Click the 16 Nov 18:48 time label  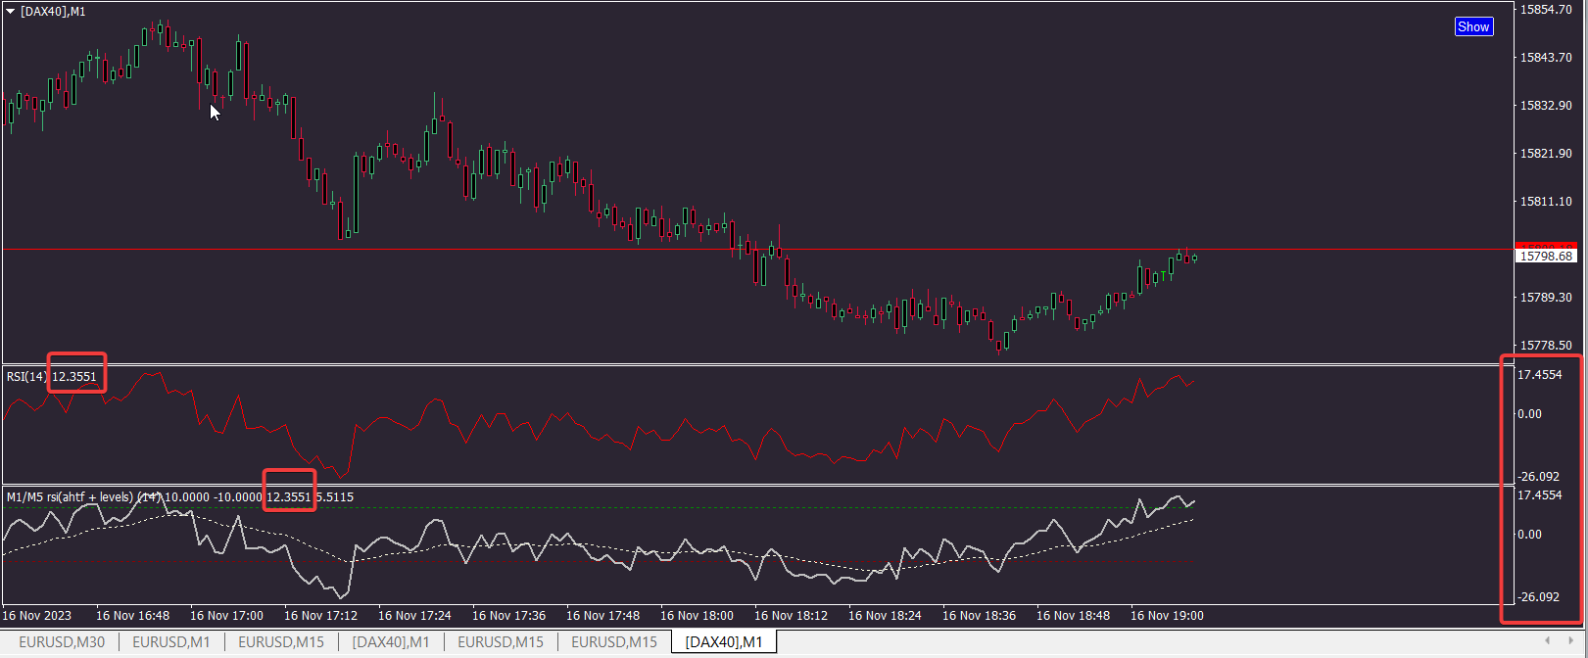pyautogui.click(x=1073, y=616)
